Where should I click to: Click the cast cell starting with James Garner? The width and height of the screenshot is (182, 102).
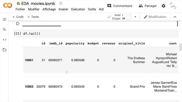(x=164, y=87)
